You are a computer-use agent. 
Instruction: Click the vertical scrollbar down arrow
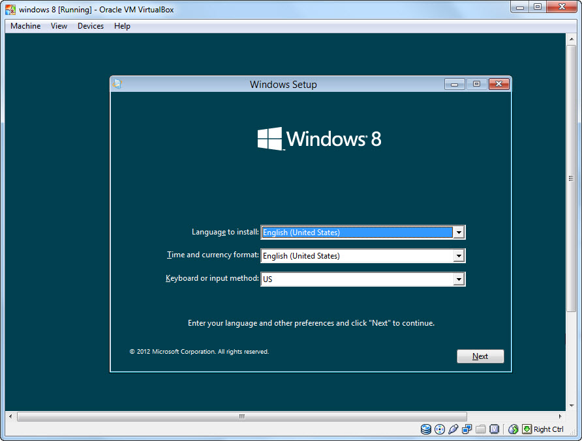click(x=572, y=405)
